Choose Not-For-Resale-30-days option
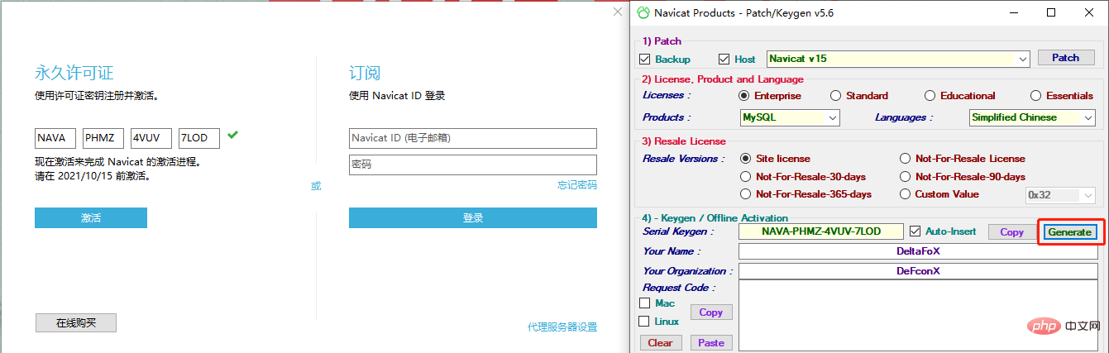The image size is (1109, 353). (746, 176)
